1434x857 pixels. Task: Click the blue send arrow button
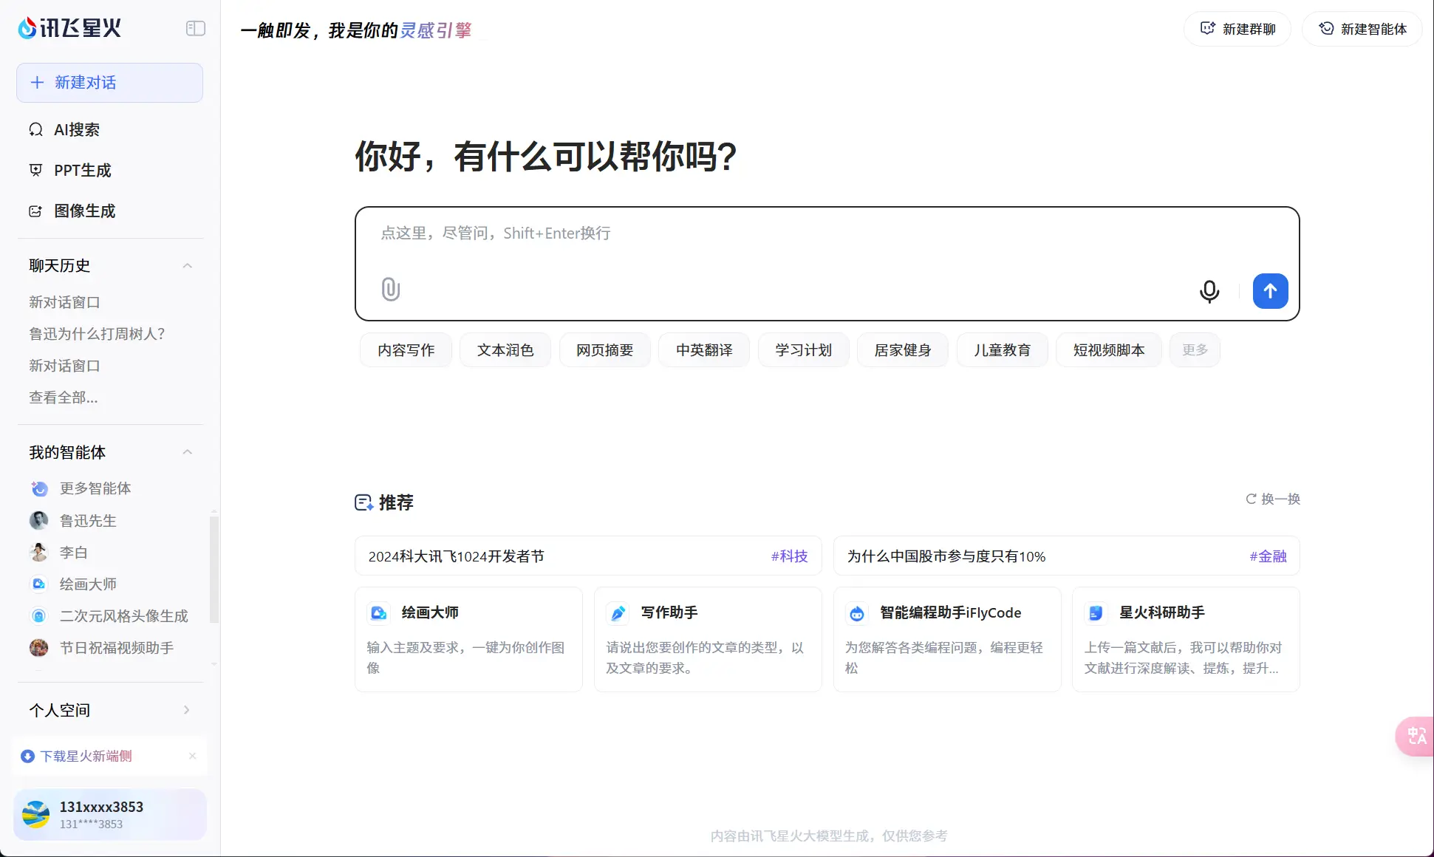pos(1270,291)
